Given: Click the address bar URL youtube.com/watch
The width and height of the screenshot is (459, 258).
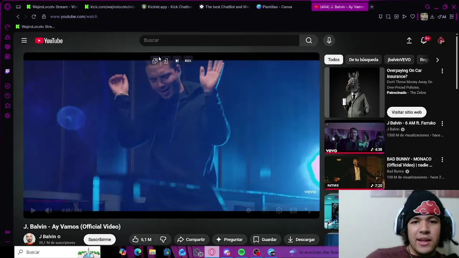Looking at the screenshot, I should [74, 16].
